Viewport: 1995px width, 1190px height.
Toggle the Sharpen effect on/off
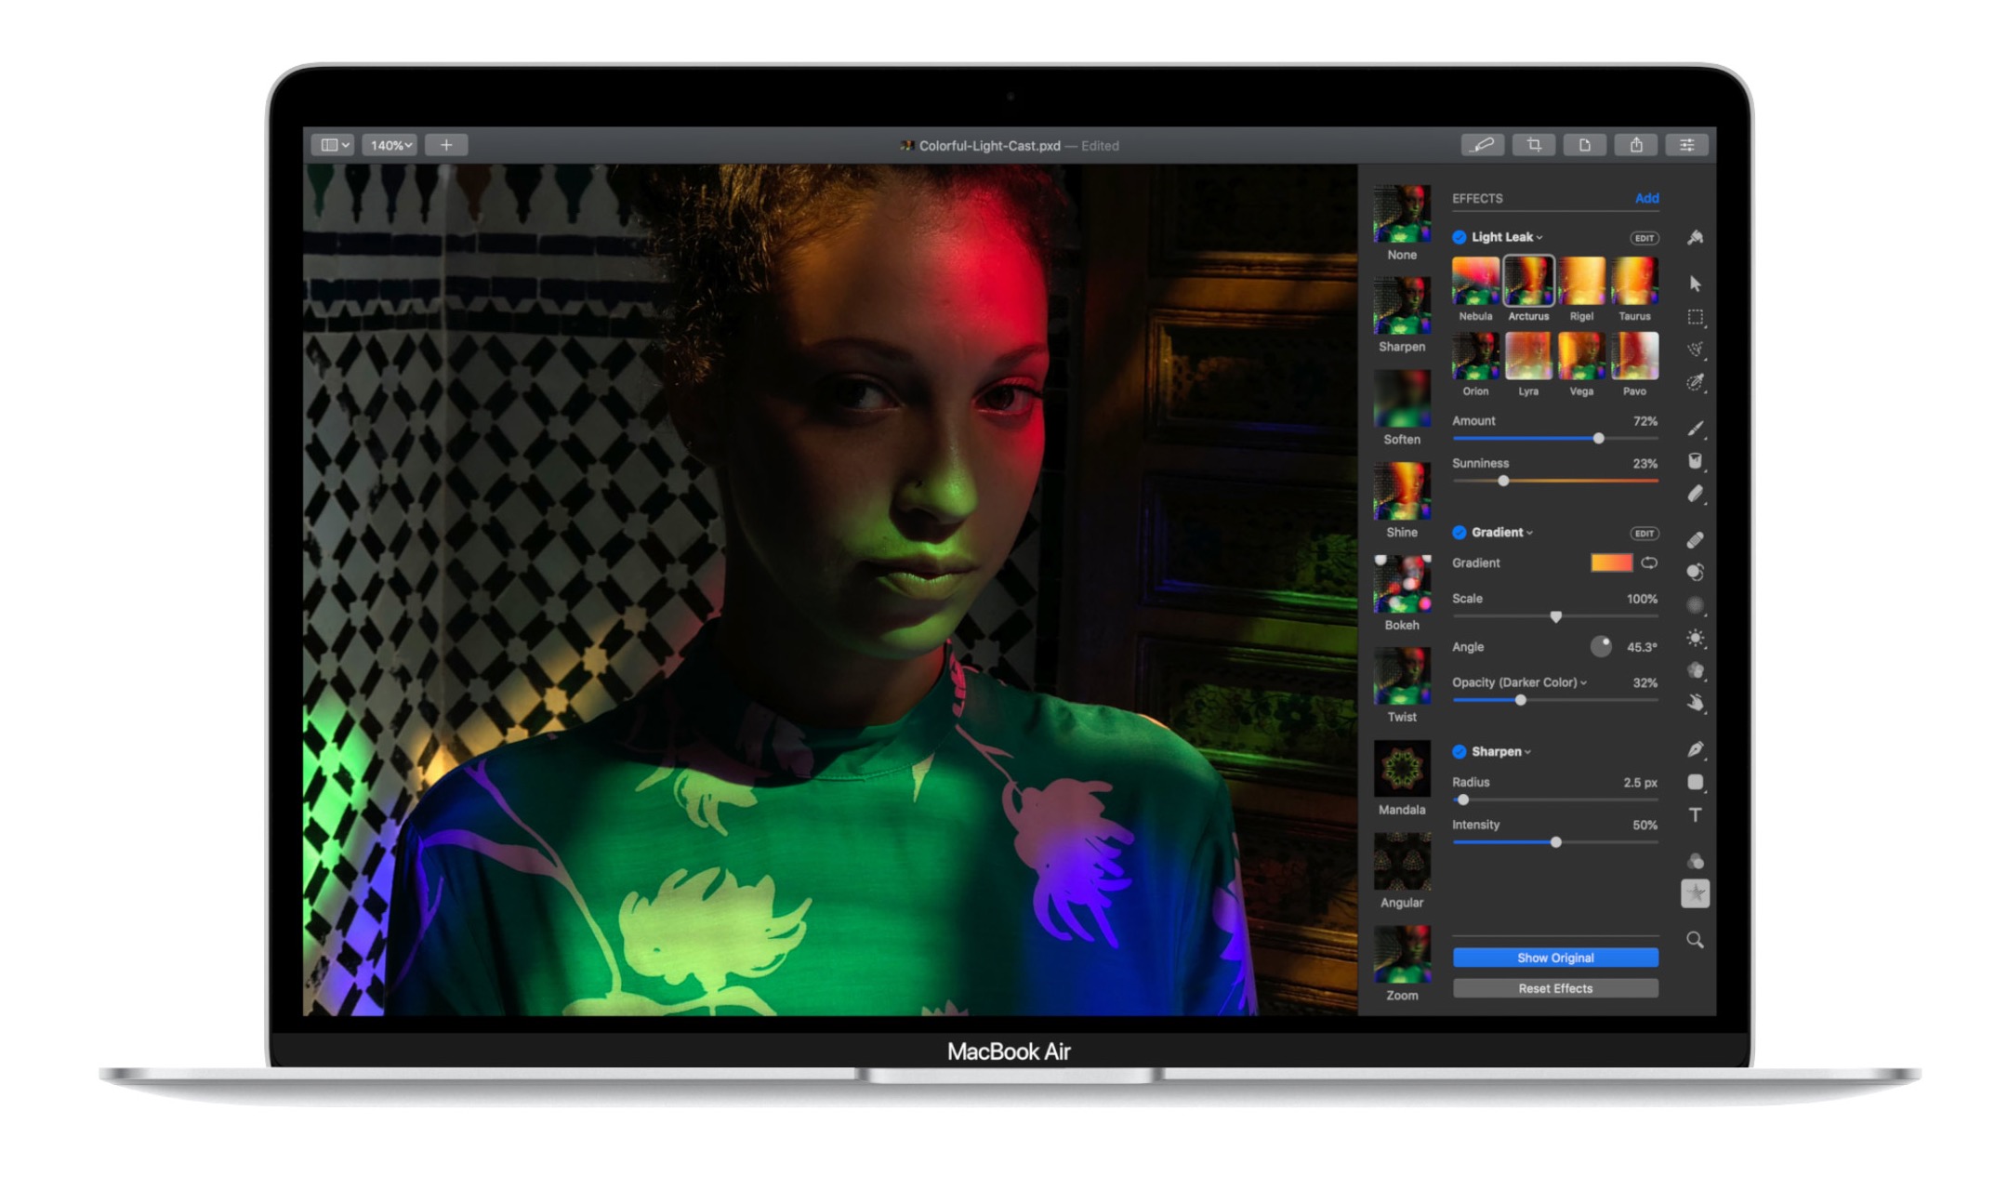tap(1457, 749)
